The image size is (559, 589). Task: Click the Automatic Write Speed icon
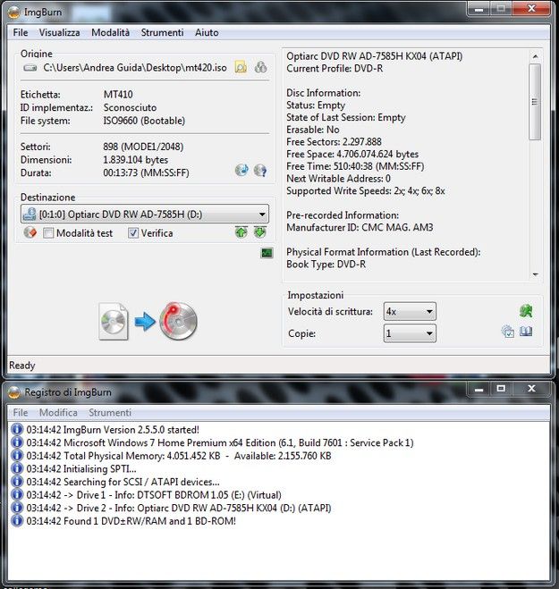(x=526, y=311)
